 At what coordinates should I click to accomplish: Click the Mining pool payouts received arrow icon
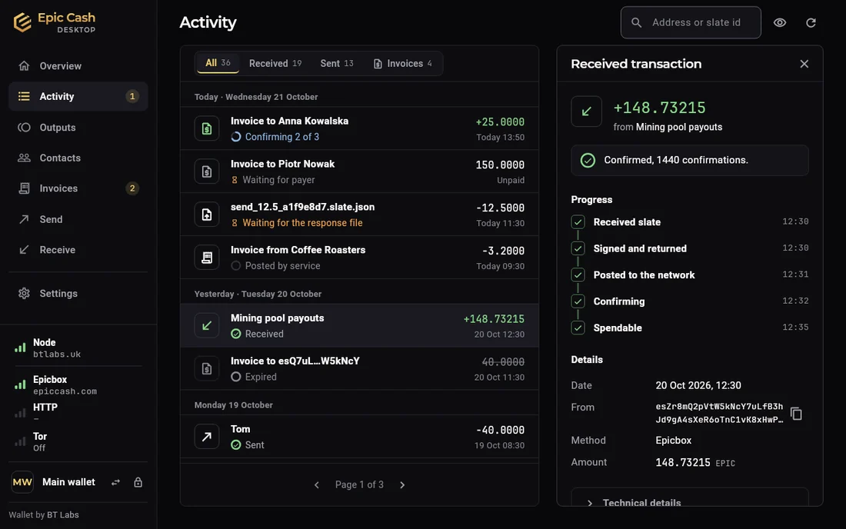click(x=207, y=326)
